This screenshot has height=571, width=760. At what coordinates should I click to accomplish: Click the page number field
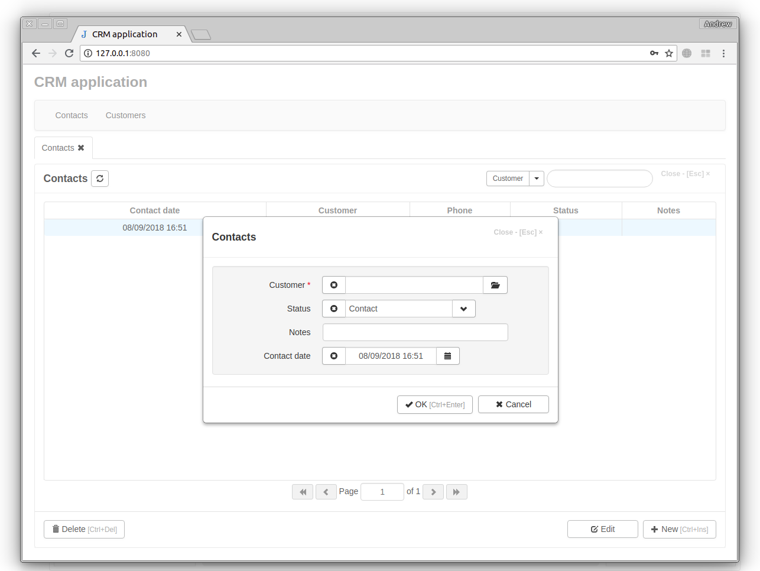pyautogui.click(x=382, y=492)
